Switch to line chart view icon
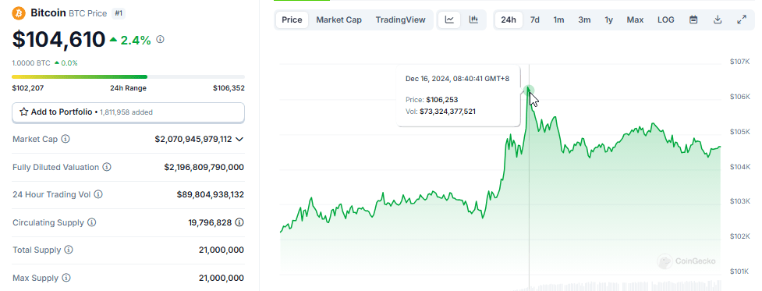Viewport: 762px width, 291px height. point(449,20)
